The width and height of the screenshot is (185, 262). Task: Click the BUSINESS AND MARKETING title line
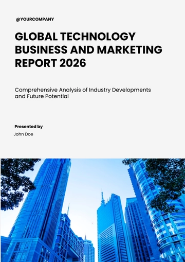point(88,50)
